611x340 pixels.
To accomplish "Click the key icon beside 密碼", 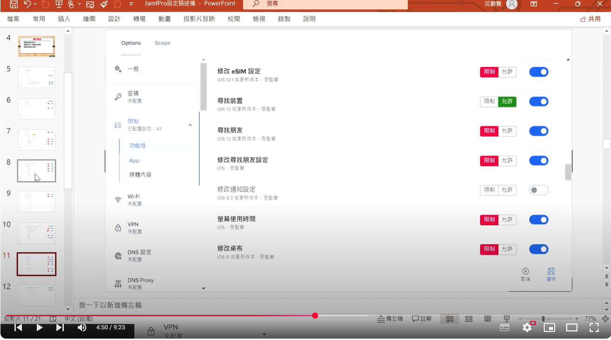I will (118, 97).
